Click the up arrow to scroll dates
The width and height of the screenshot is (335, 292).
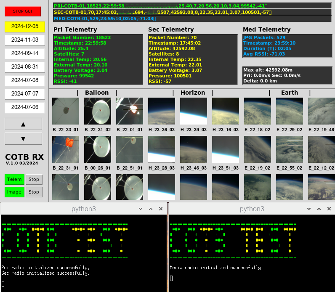[23, 124]
